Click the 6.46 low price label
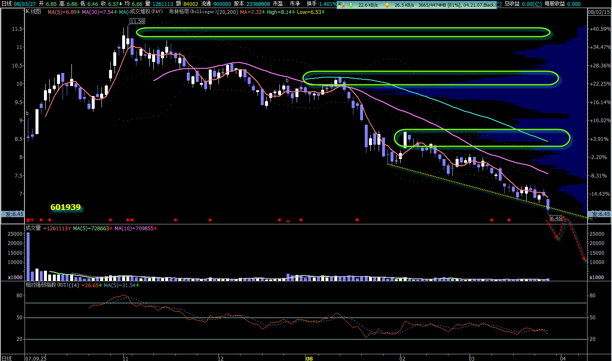 [x=556, y=218]
